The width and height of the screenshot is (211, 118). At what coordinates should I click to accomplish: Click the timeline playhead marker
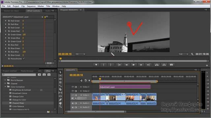point(100,79)
